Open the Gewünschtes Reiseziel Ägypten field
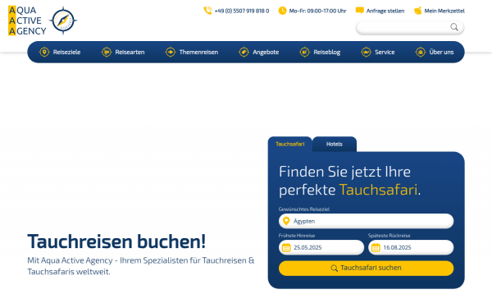The height and width of the screenshot is (308, 492). (x=367, y=221)
